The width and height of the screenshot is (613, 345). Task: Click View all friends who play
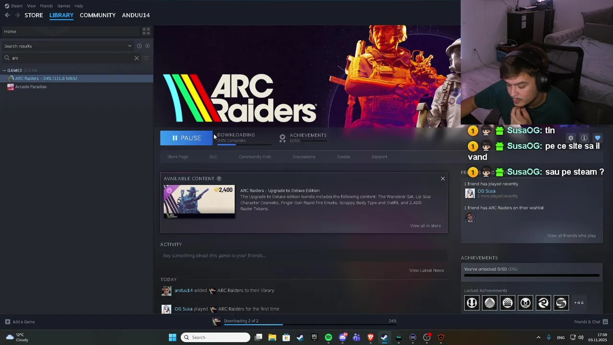[x=571, y=236]
